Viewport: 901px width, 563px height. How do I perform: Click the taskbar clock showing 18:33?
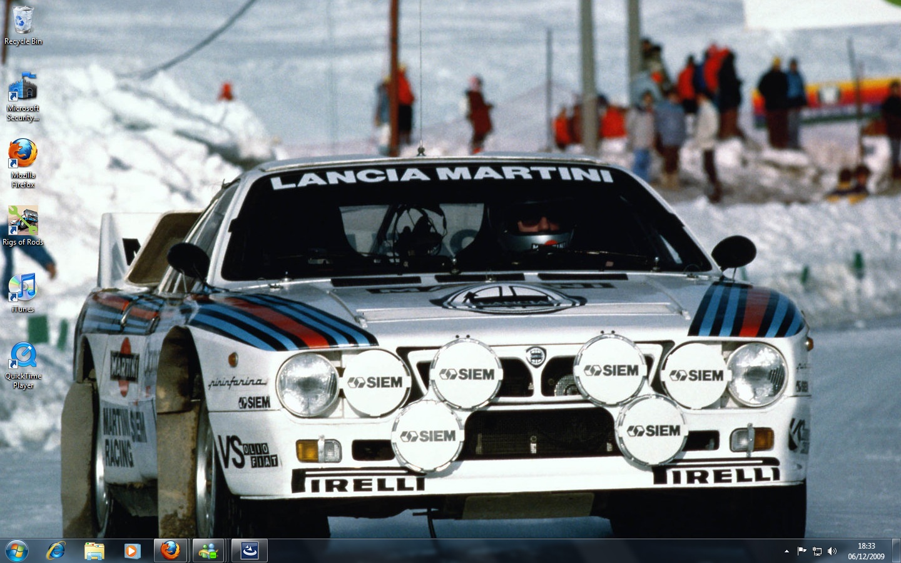[x=867, y=551]
